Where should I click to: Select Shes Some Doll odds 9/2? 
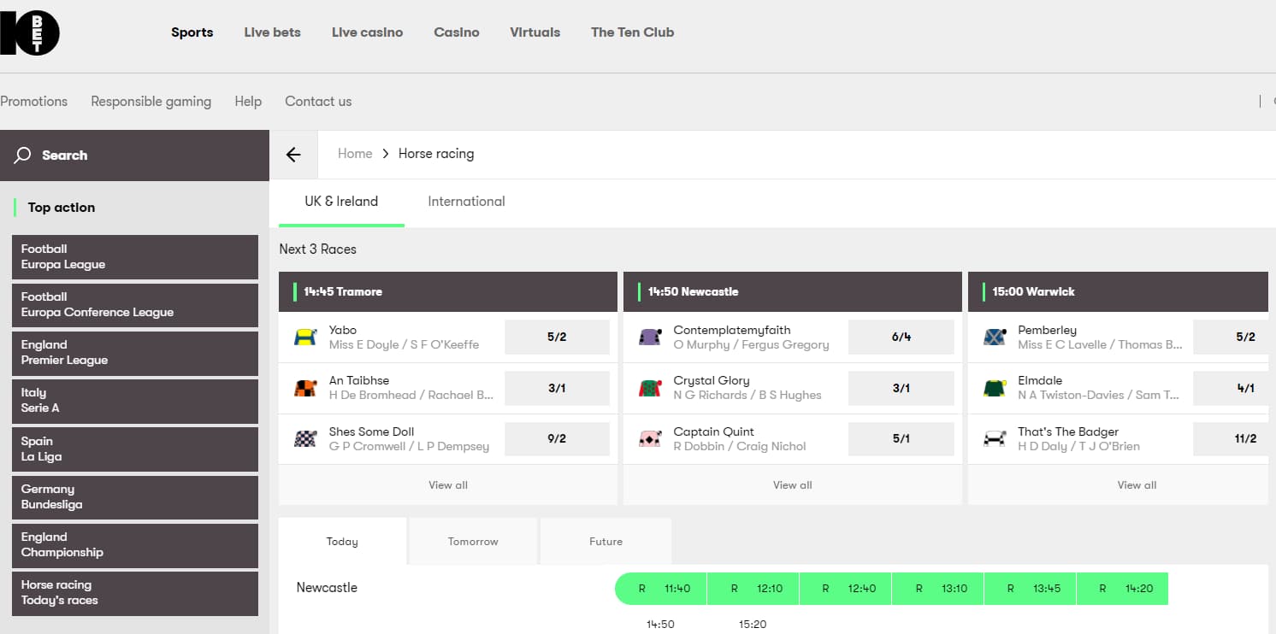[557, 439]
